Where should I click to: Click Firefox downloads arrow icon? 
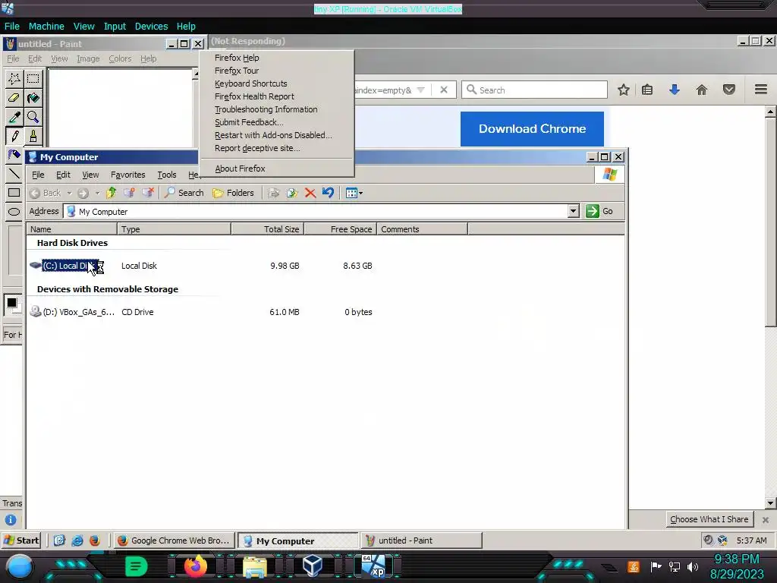[x=674, y=90]
